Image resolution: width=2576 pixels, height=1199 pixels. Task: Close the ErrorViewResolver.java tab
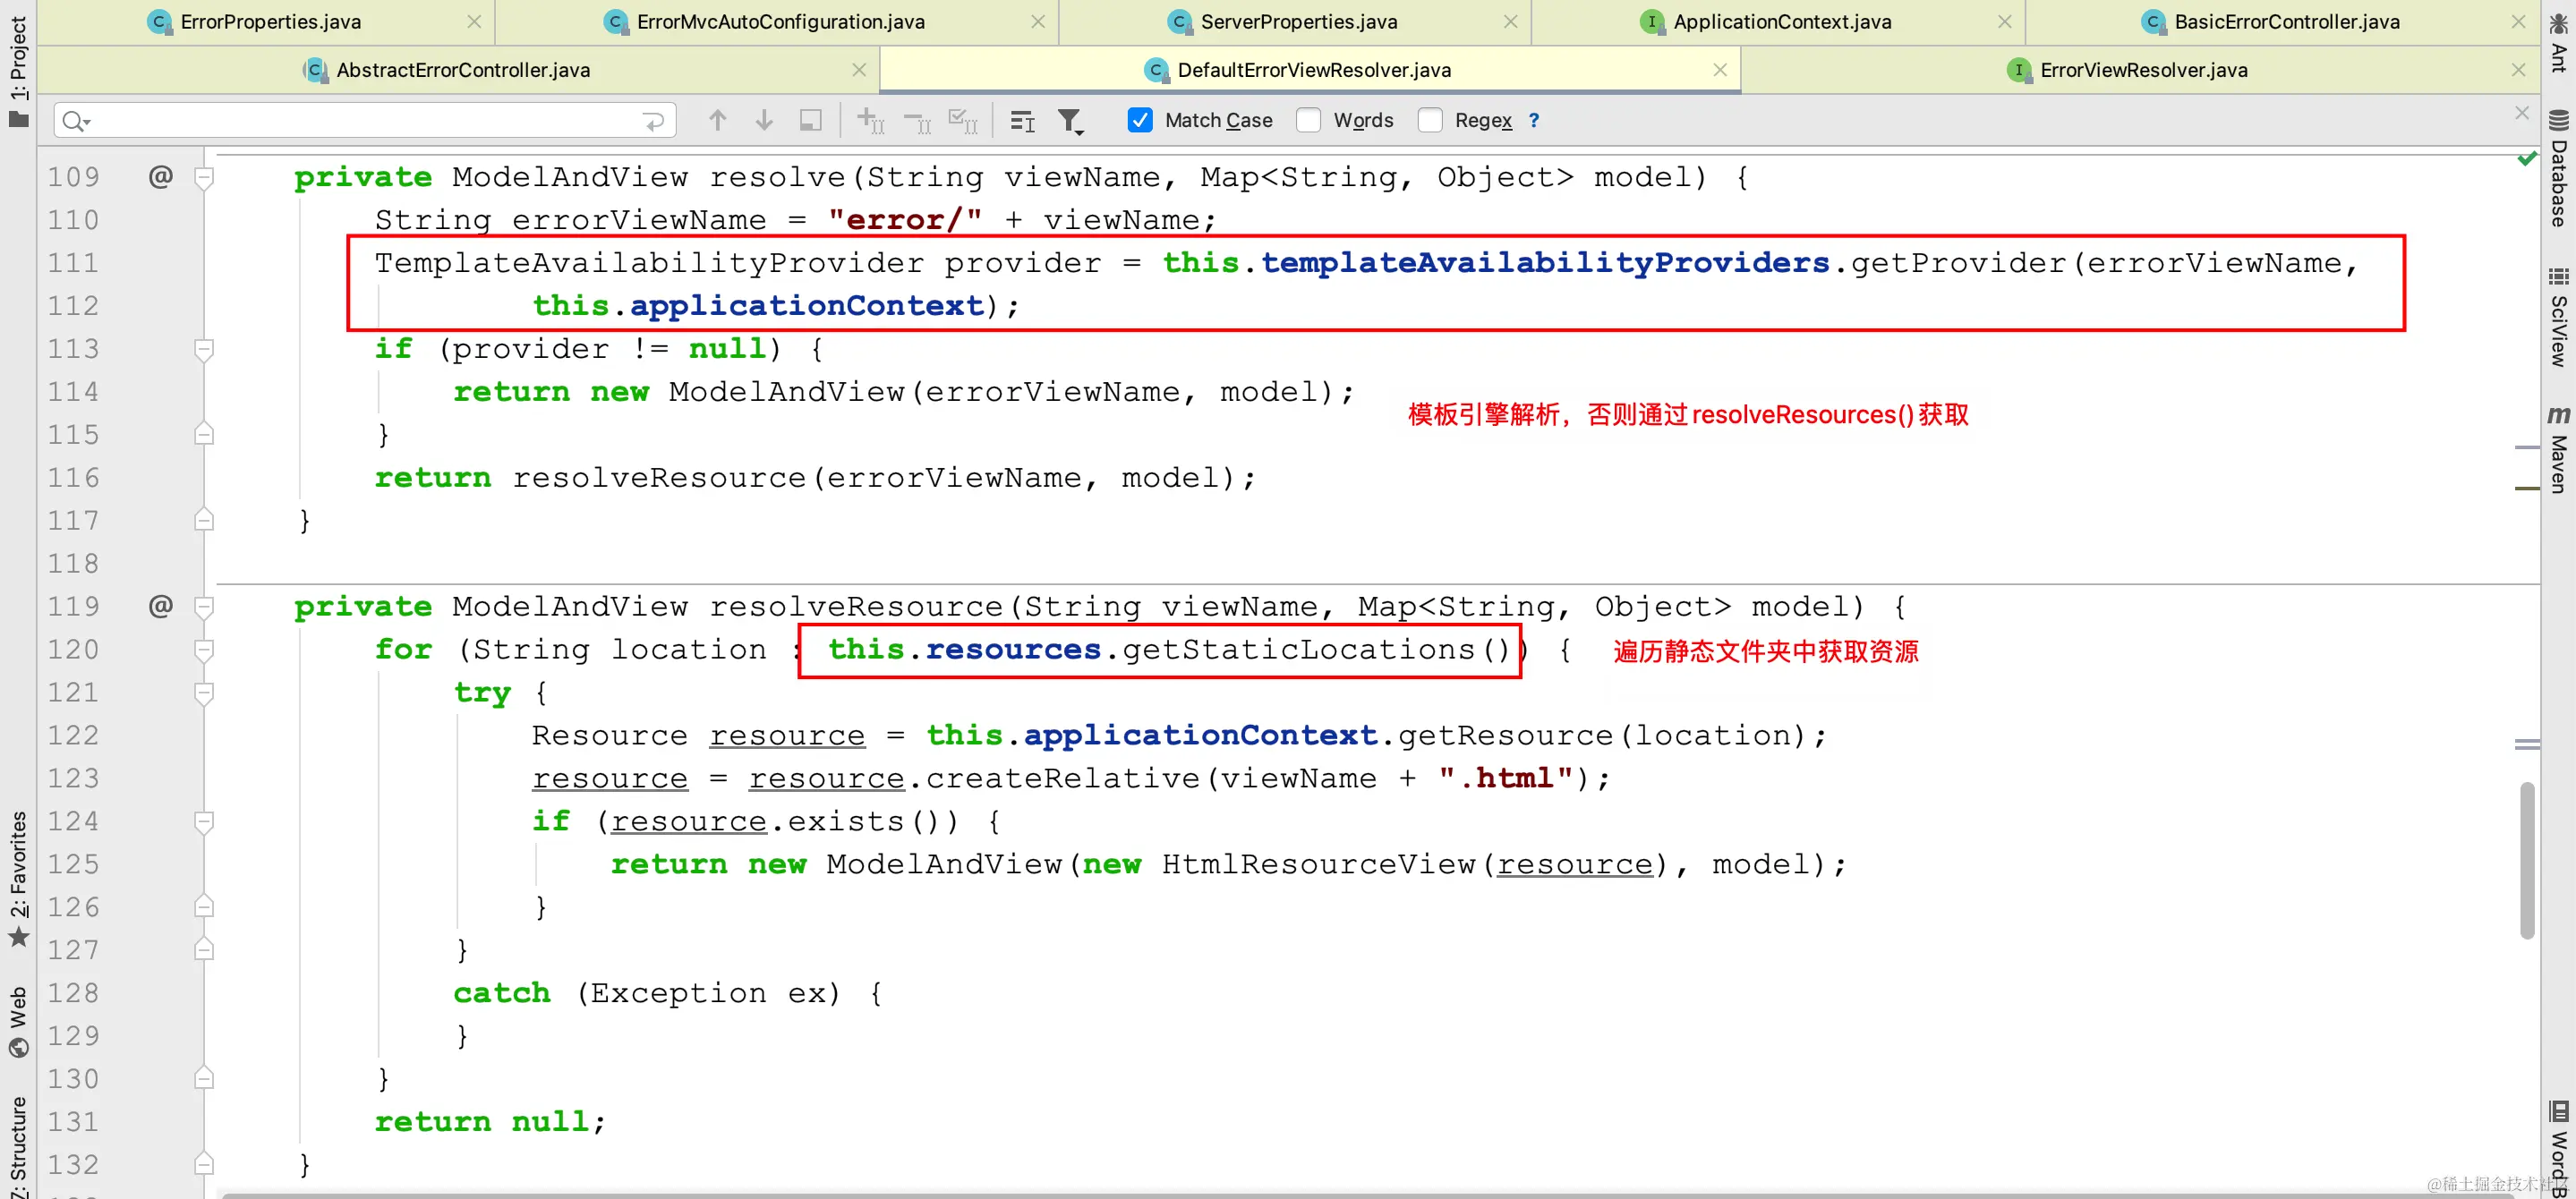click(2518, 70)
